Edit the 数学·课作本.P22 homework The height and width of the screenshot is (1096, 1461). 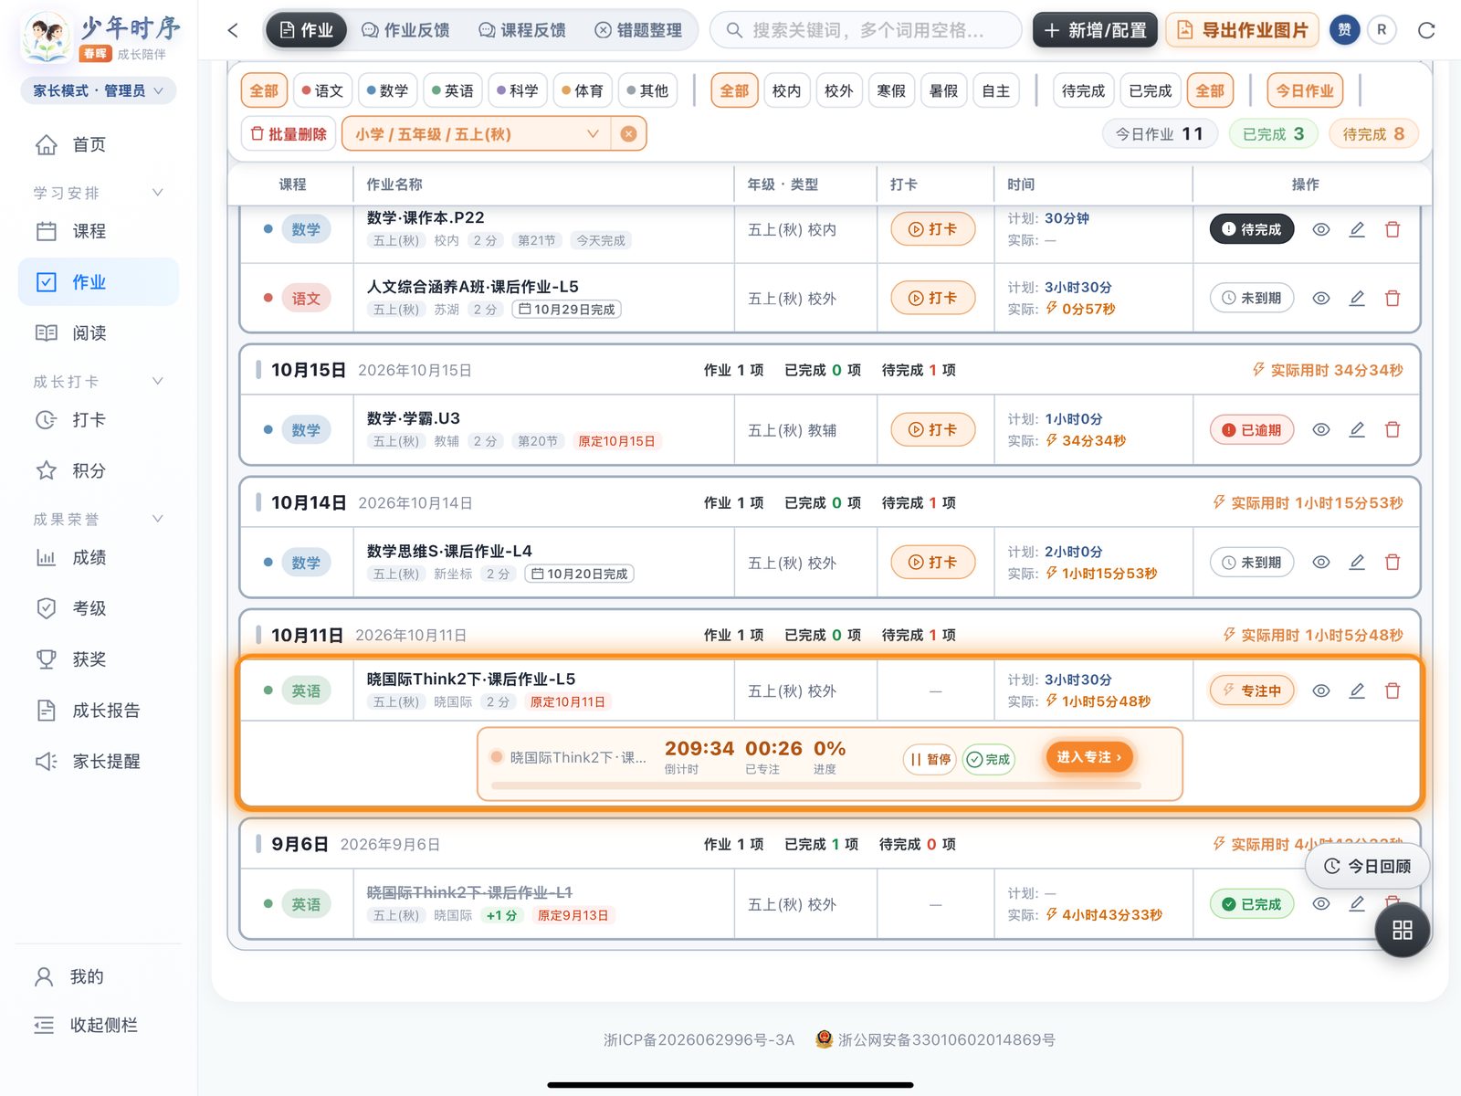point(1357,229)
